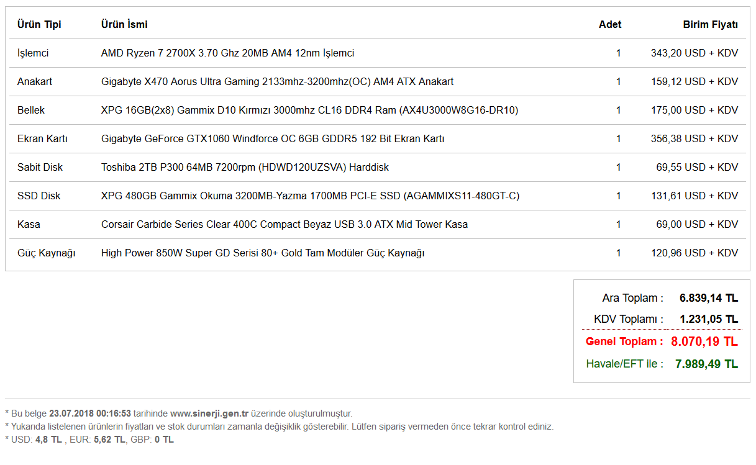Click the quantity 1 in İşlemci row
Screen dimensions: 756x465
(618, 53)
